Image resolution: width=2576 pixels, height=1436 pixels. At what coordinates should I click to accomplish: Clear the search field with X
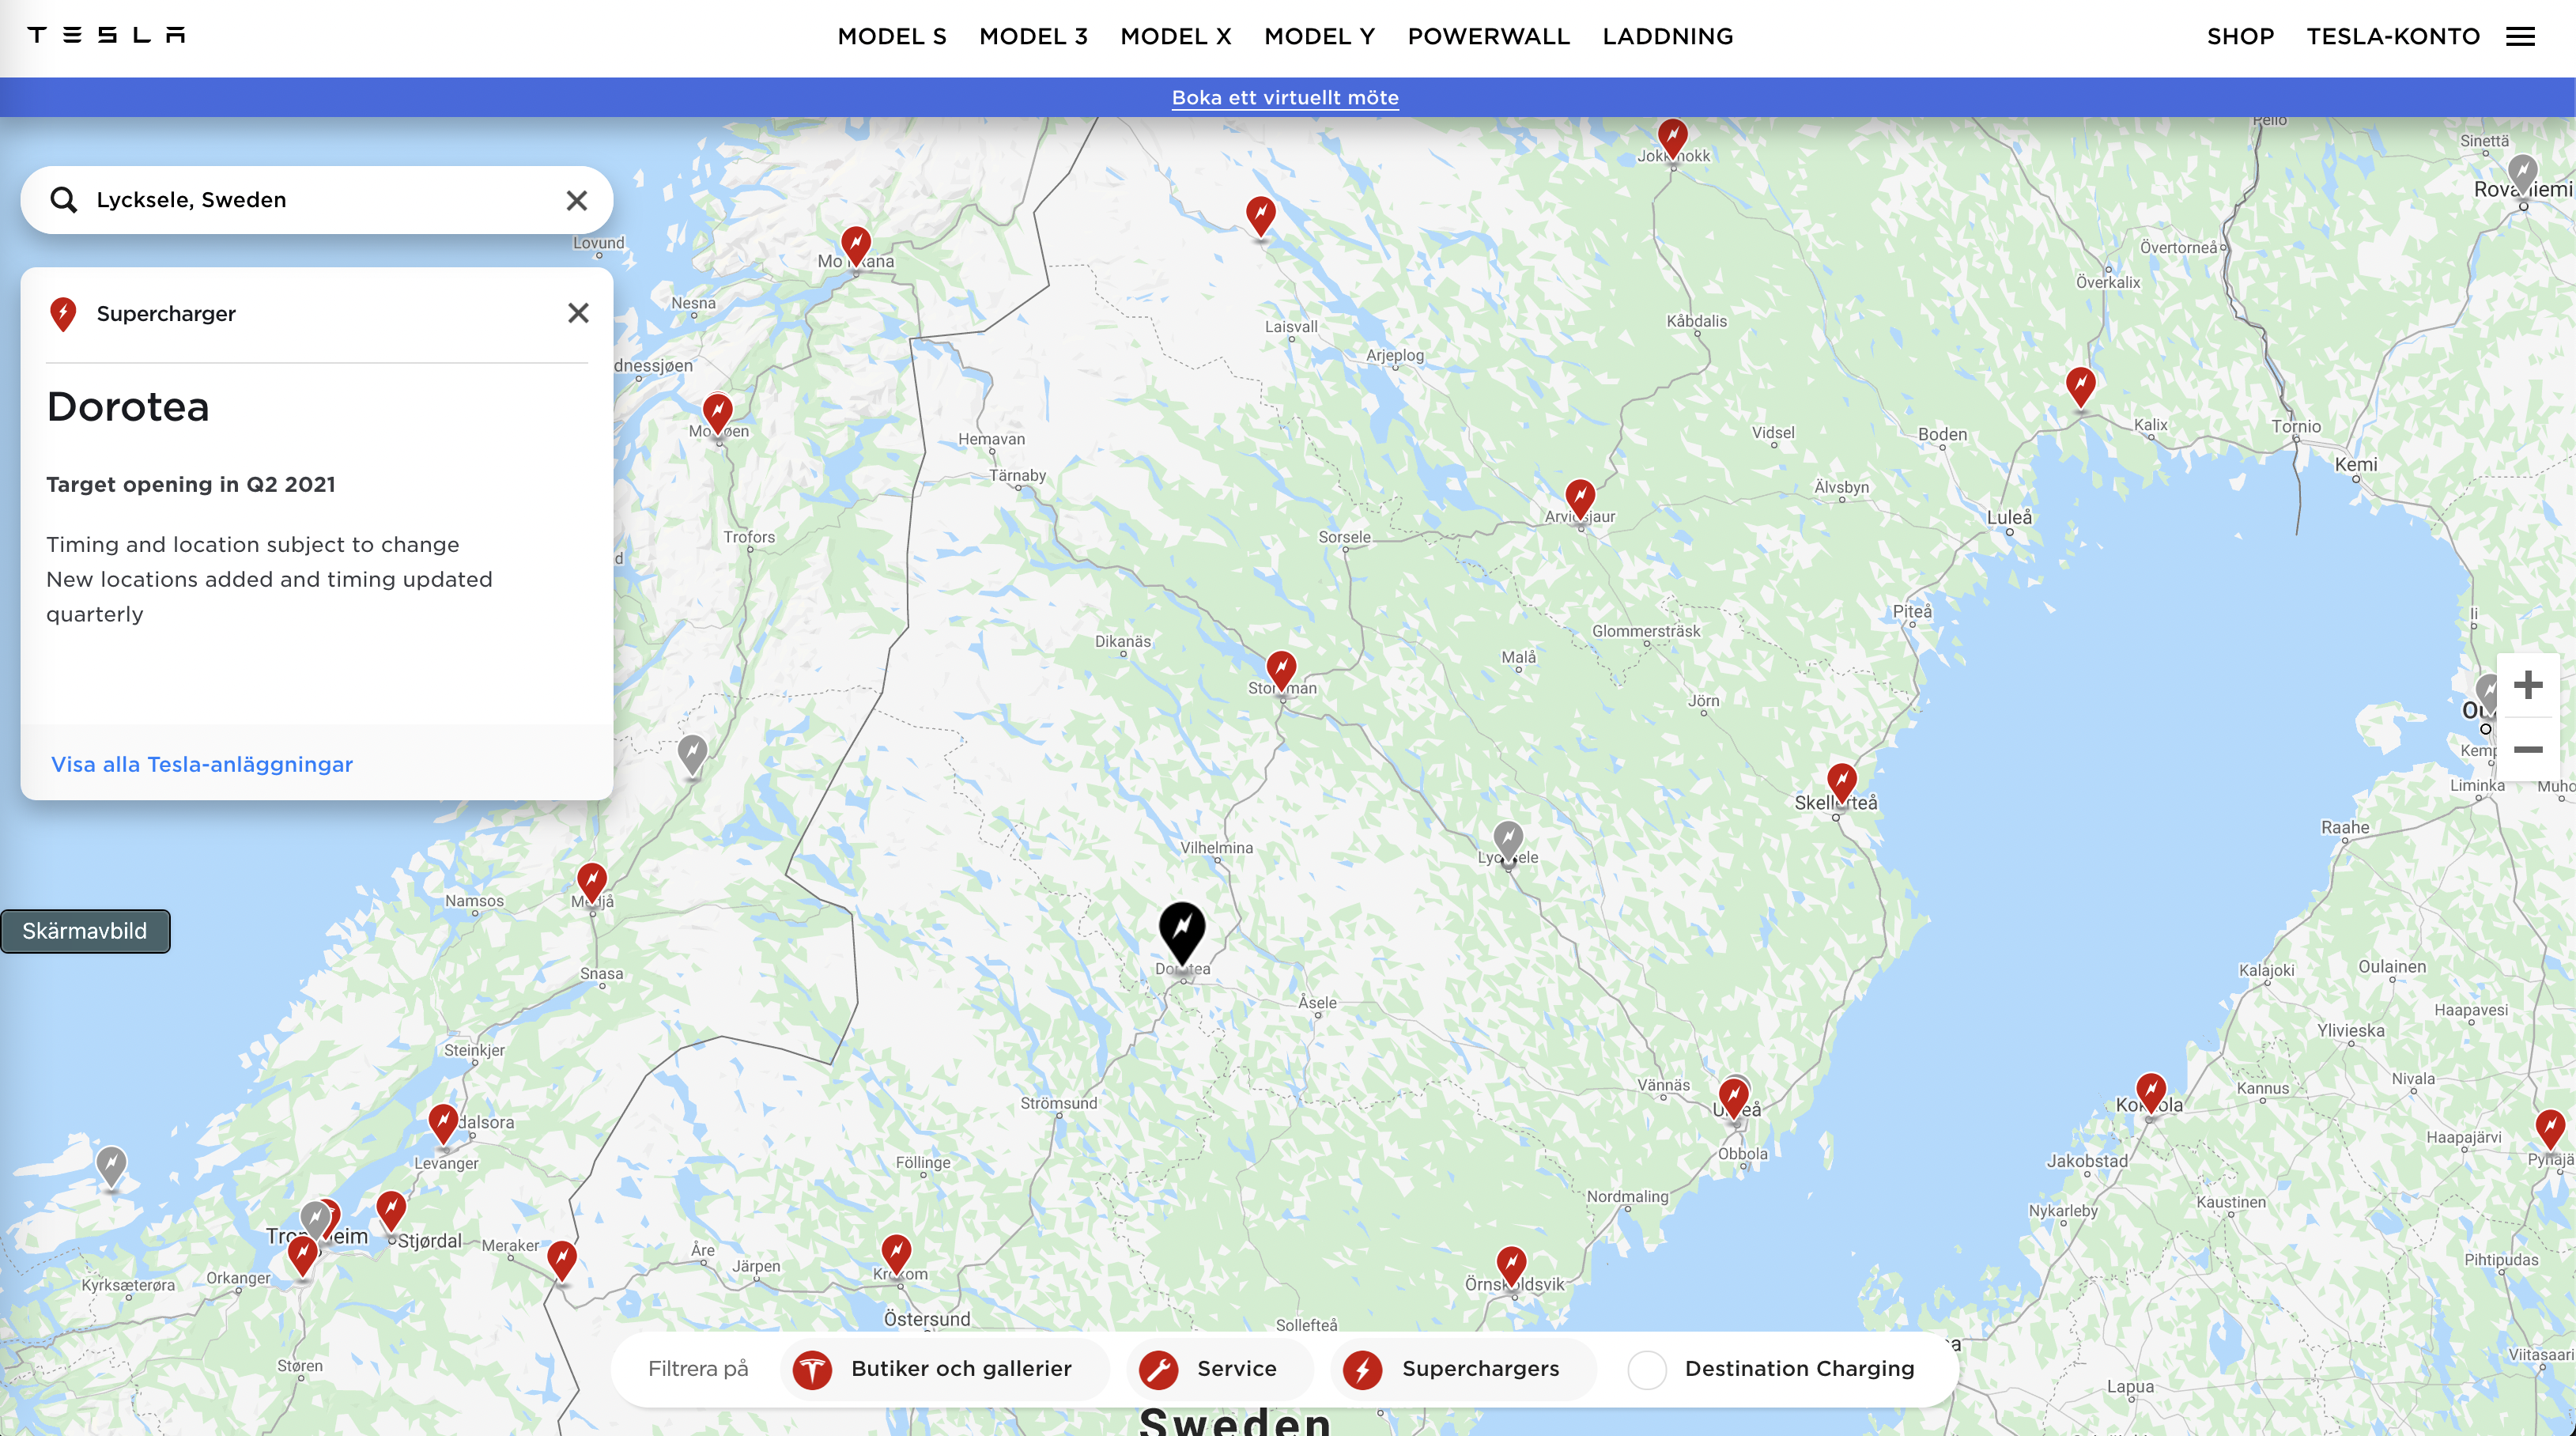click(x=576, y=200)
